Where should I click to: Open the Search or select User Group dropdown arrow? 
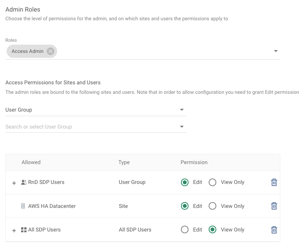click(x=182, y=127)
